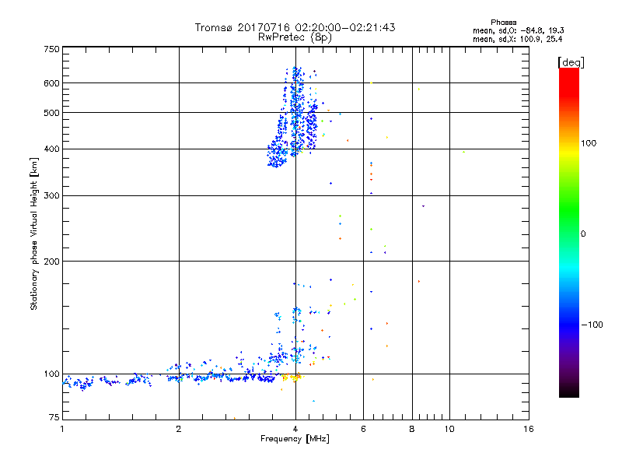The width and height of the screenshot is (622, 467).
Task: Click the colorbar tick label '0'
Action: pos(582,234)
